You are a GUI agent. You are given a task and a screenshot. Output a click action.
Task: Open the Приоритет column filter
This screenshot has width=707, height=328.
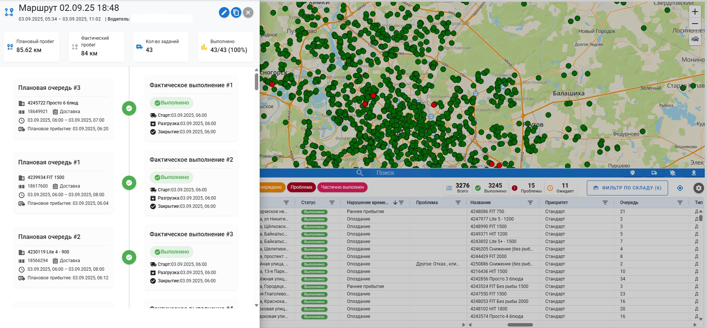(605, 203)
